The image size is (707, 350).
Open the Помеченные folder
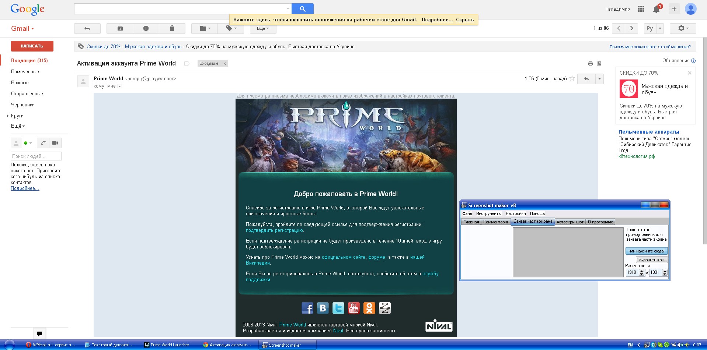25,71
